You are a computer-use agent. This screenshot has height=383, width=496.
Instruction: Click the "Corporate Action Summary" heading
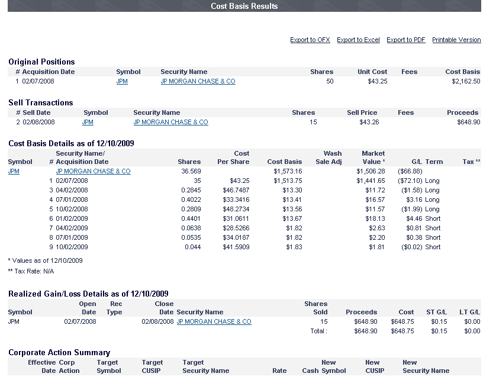59,352
